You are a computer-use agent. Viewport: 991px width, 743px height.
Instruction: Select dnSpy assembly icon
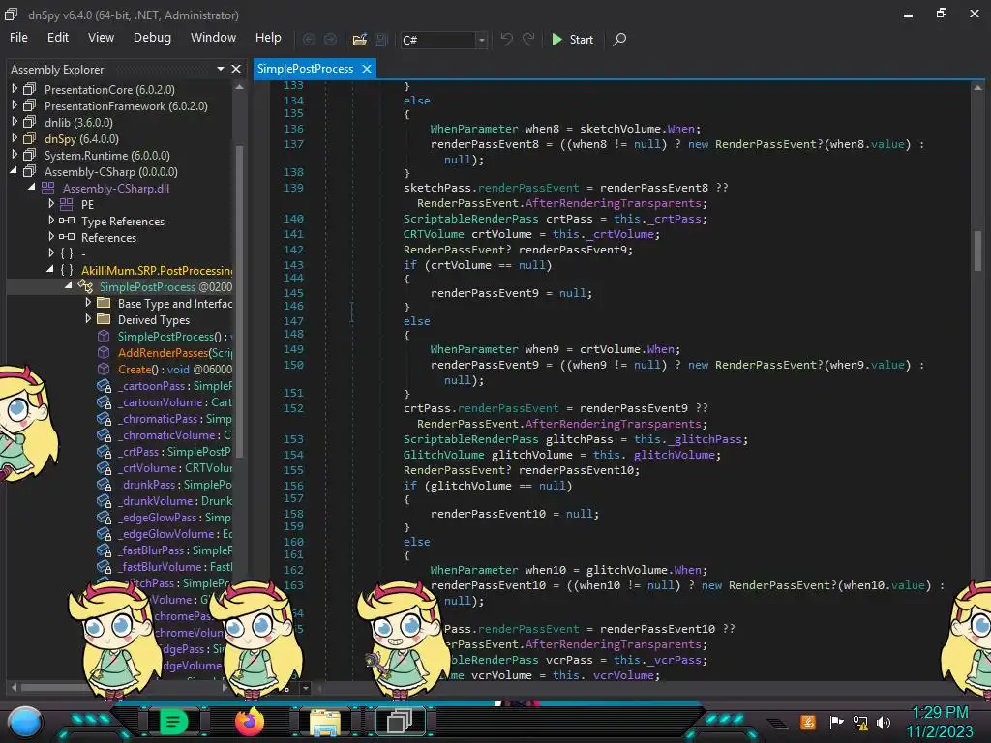[x=29, y=138]
